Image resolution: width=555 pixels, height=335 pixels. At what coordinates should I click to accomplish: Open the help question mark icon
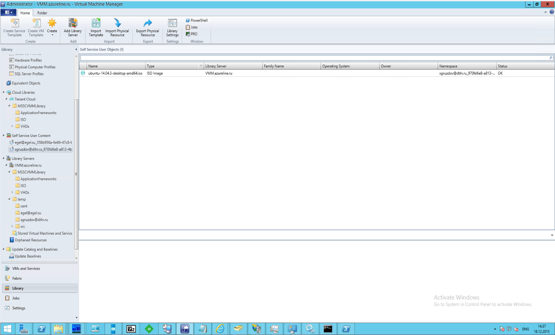point(551,12)
